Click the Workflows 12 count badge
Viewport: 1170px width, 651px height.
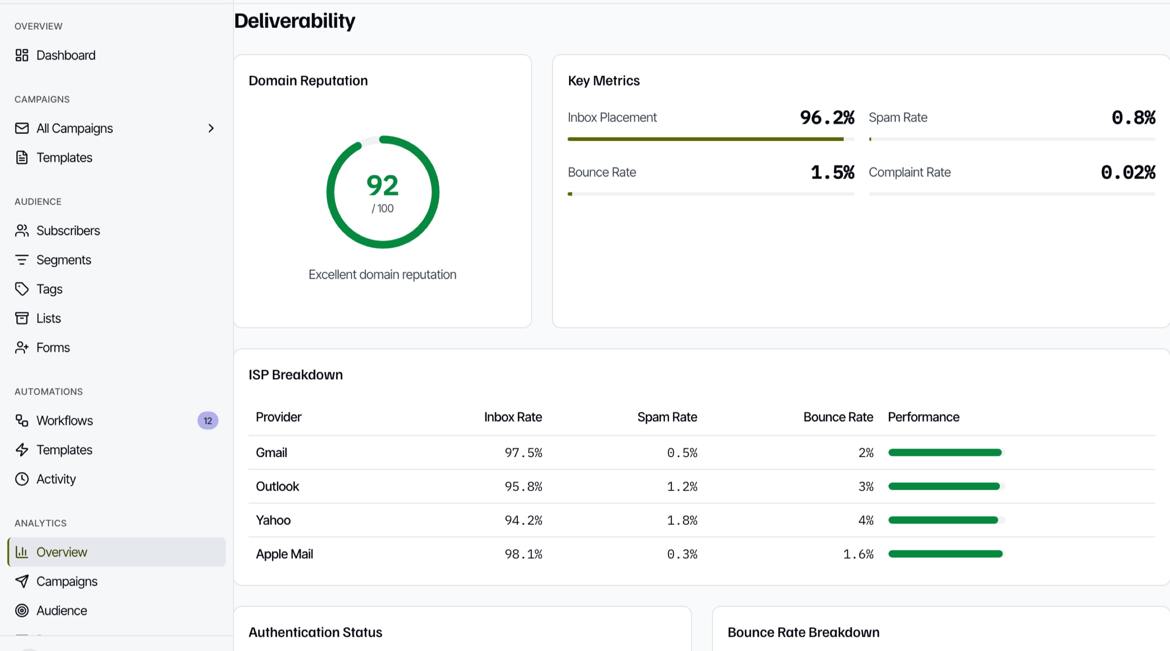(208, 421)
